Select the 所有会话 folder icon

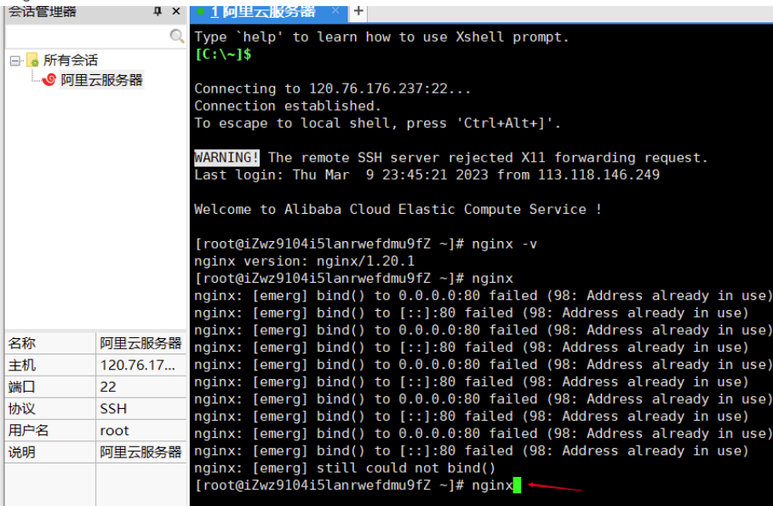tap(32, 60)
